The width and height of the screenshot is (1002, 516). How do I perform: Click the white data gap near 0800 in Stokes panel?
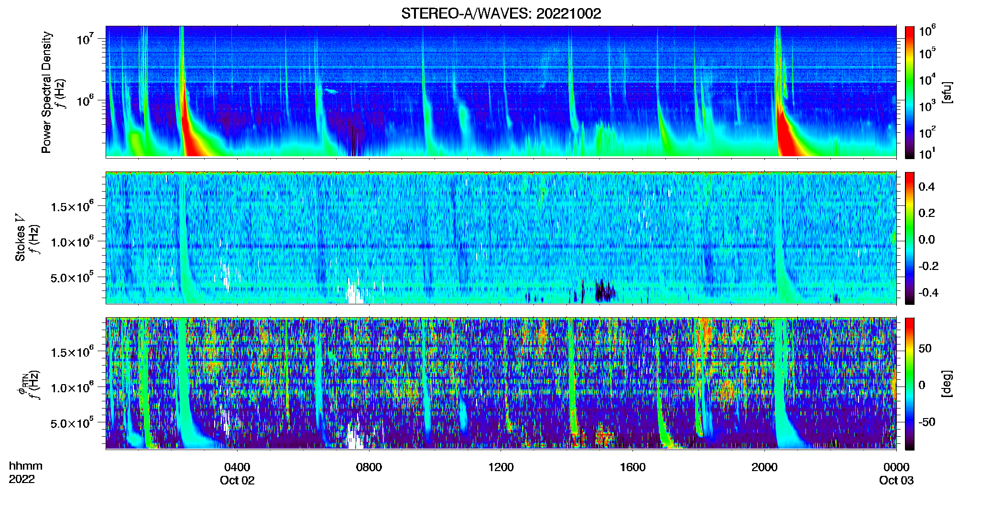click(354, 292)
